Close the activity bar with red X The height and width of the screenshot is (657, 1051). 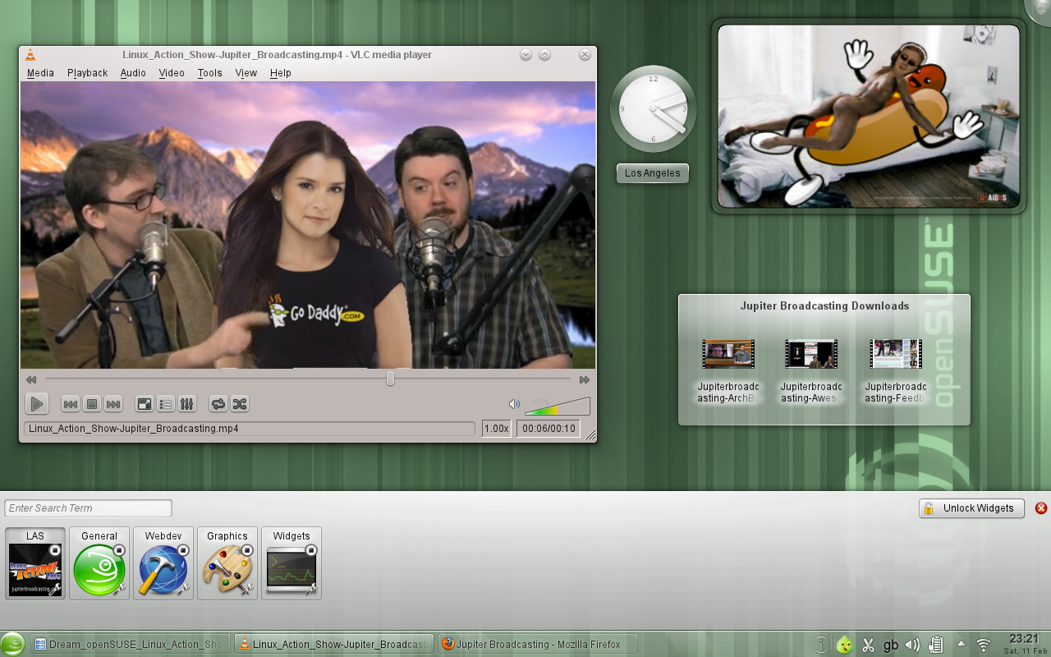1041,508
